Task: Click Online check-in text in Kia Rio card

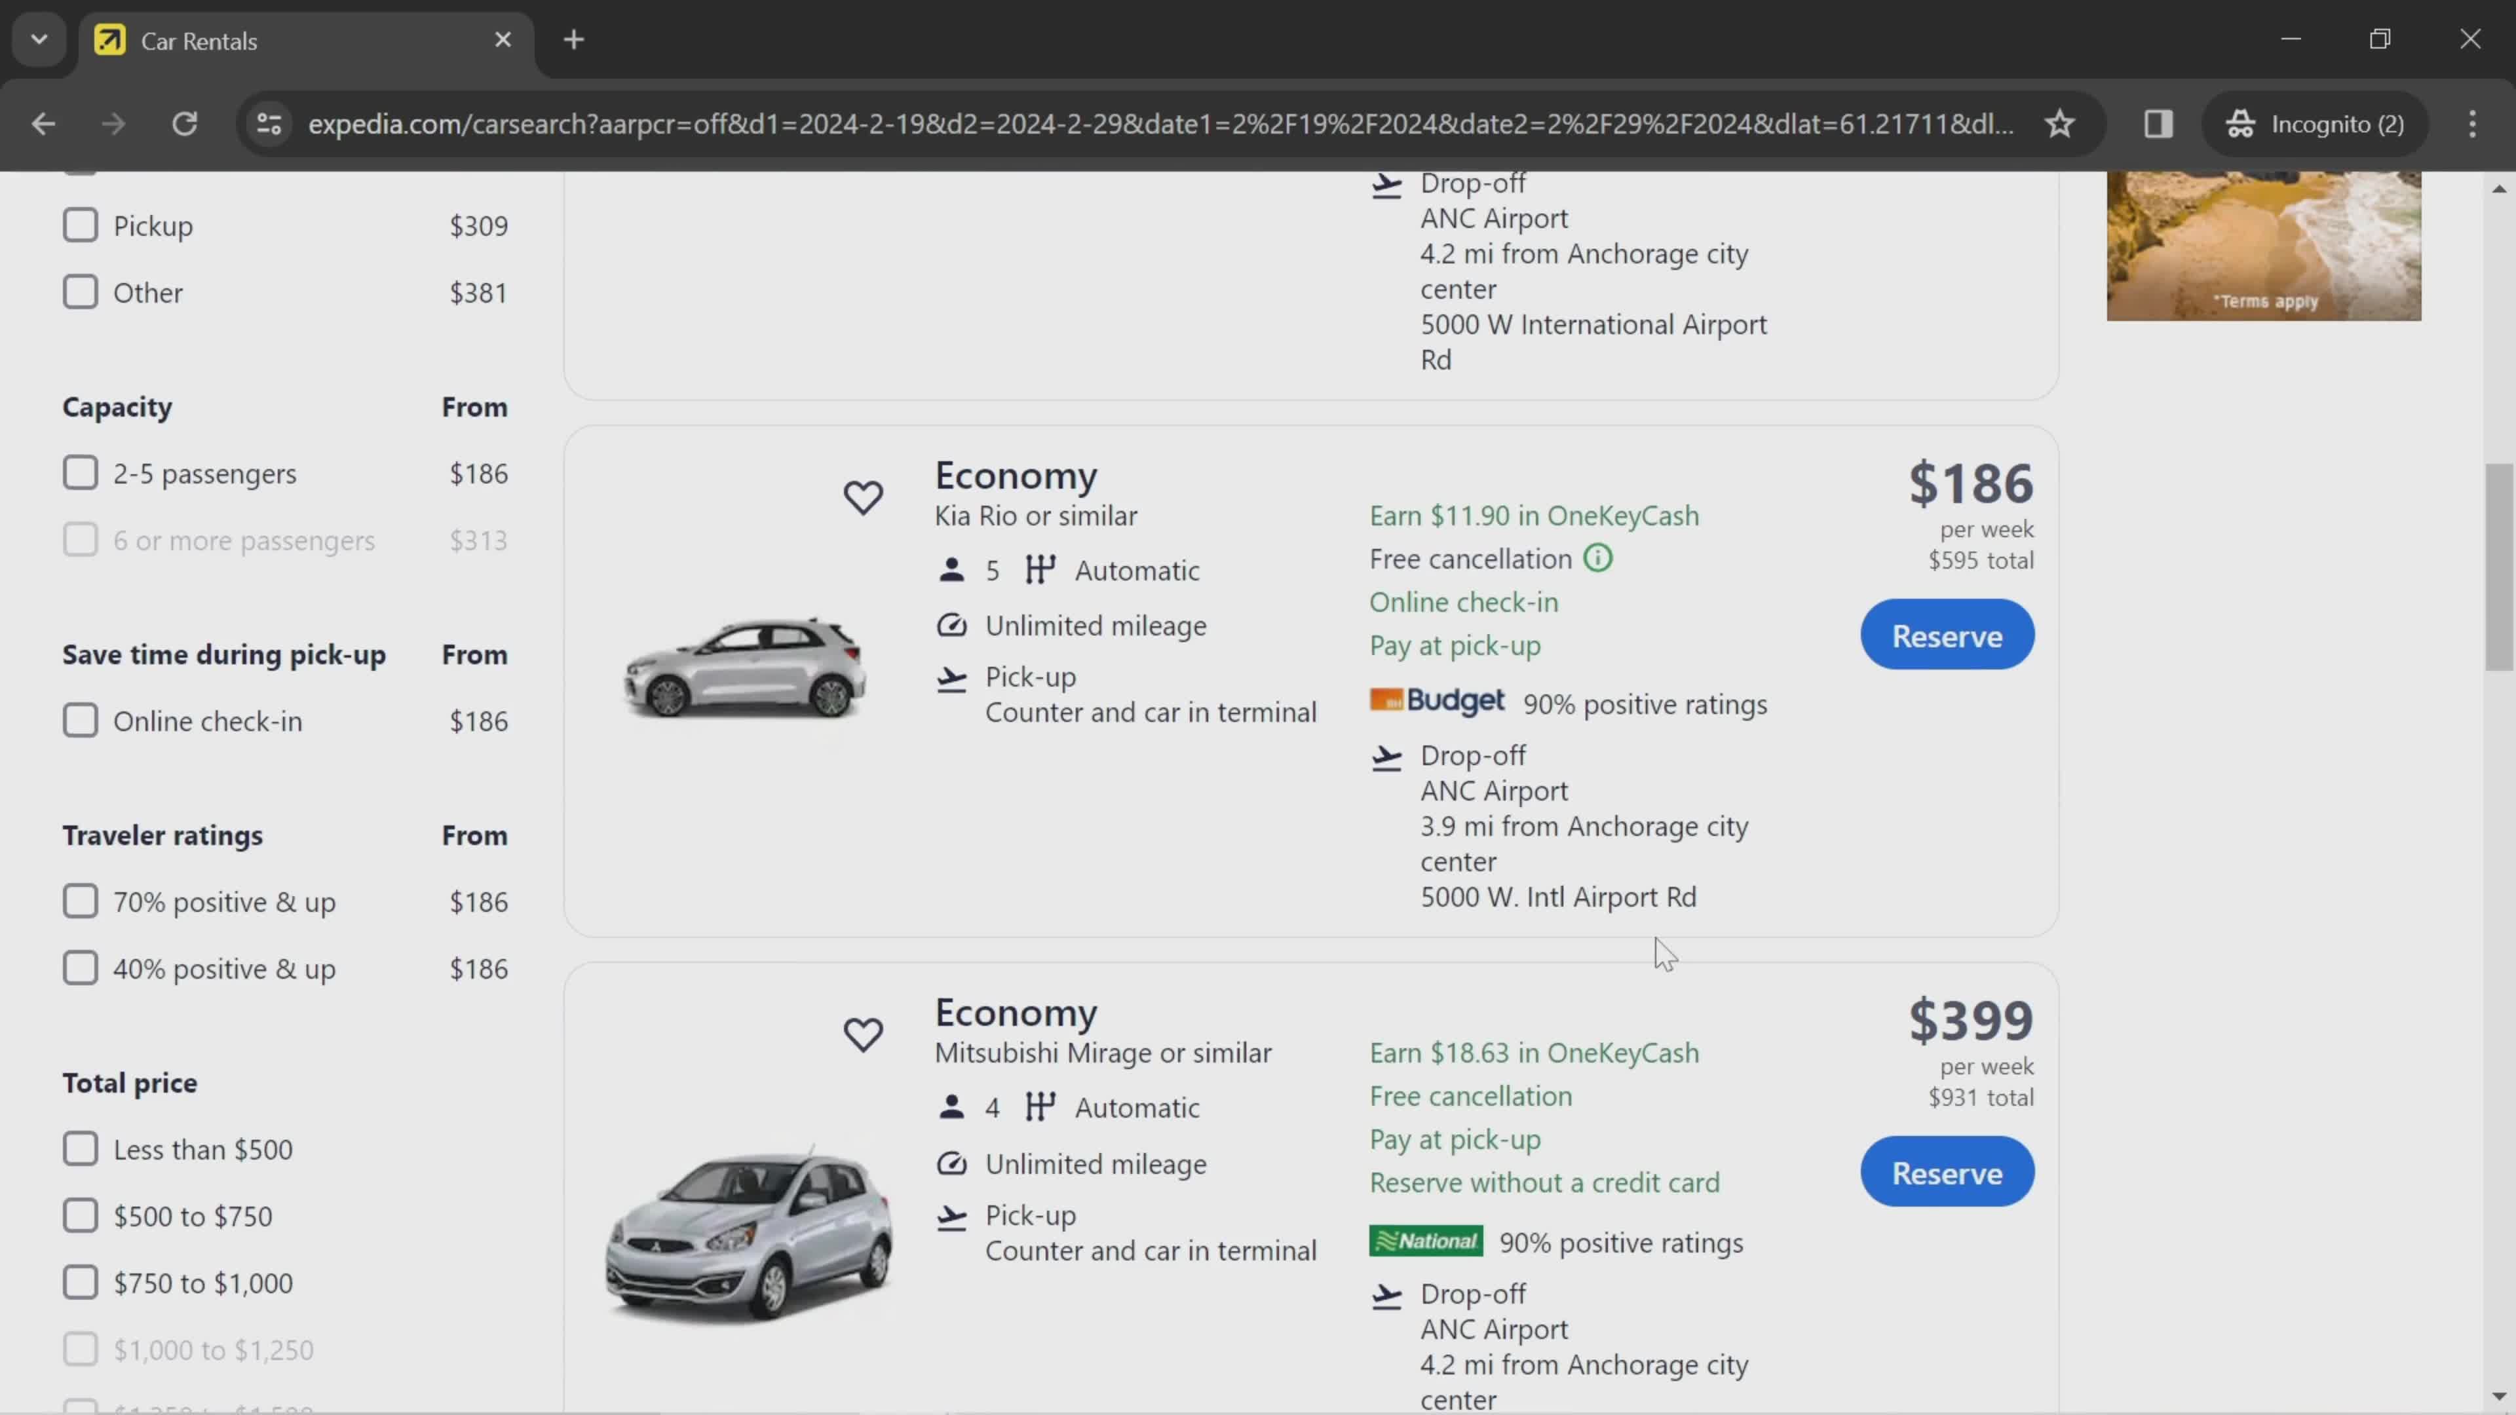Action: [1463, 603]
